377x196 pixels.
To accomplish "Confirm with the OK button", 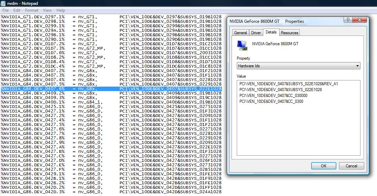I will pos(324,166).
